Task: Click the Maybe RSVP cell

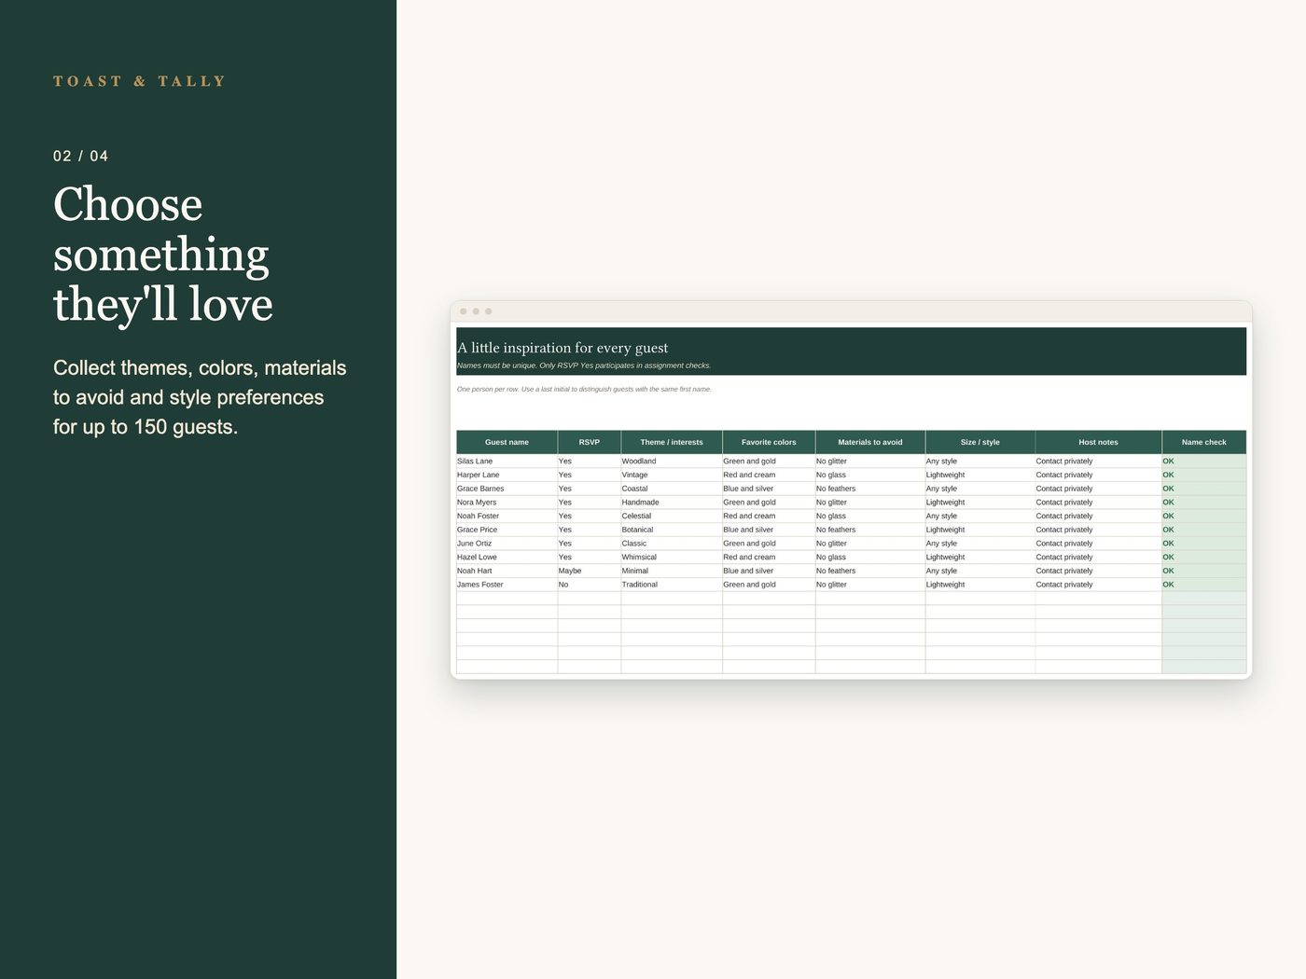Action: coord(590,571)
